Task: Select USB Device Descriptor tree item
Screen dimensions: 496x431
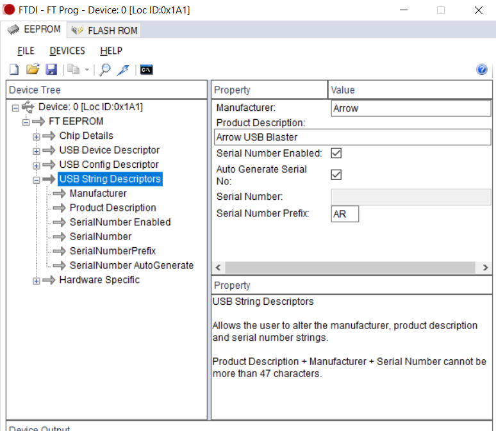Action: click(x=110, y=150)
